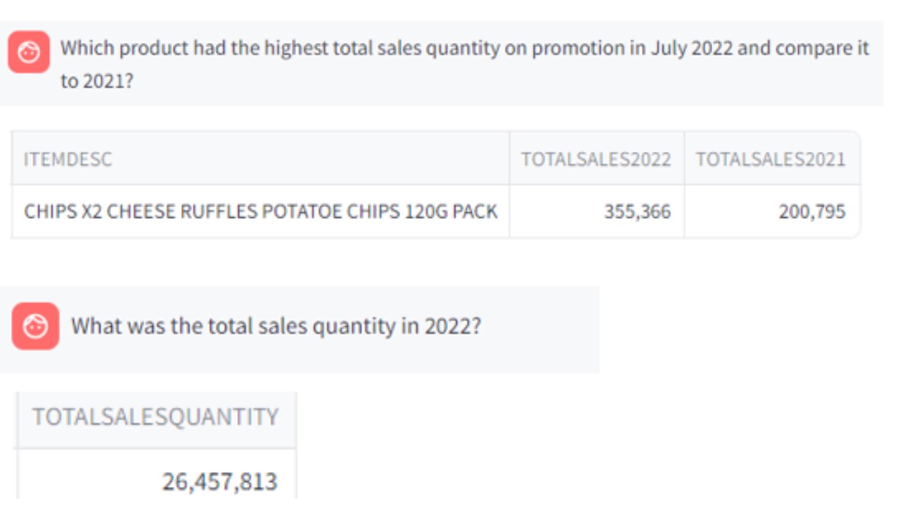Click the user avatar beside the total sales question
Viewport: 900px width, 506px height.
[x=36, y=326]
